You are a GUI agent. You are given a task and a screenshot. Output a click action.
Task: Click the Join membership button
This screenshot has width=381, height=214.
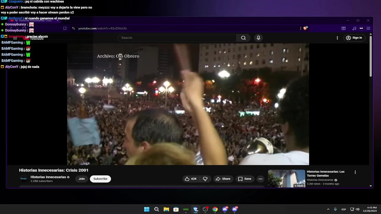point(82,179)
